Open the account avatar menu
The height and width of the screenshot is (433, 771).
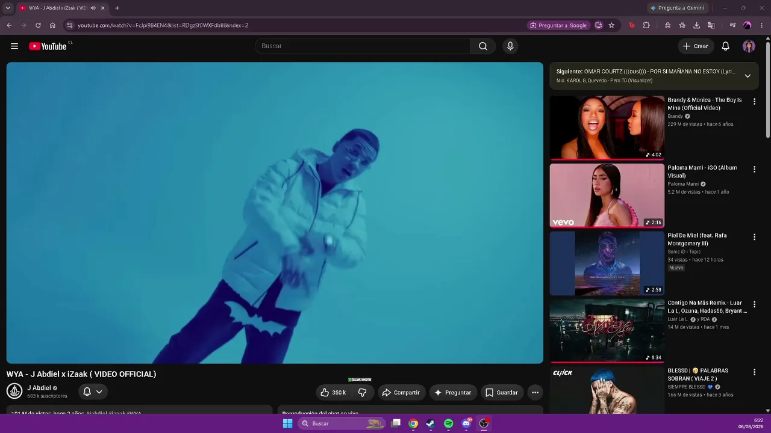coord(749,46)
